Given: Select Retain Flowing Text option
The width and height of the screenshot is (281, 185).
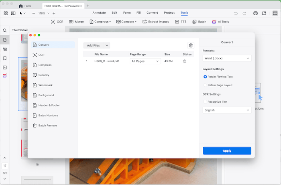Looking at the screenshot, I should point(206,77).
